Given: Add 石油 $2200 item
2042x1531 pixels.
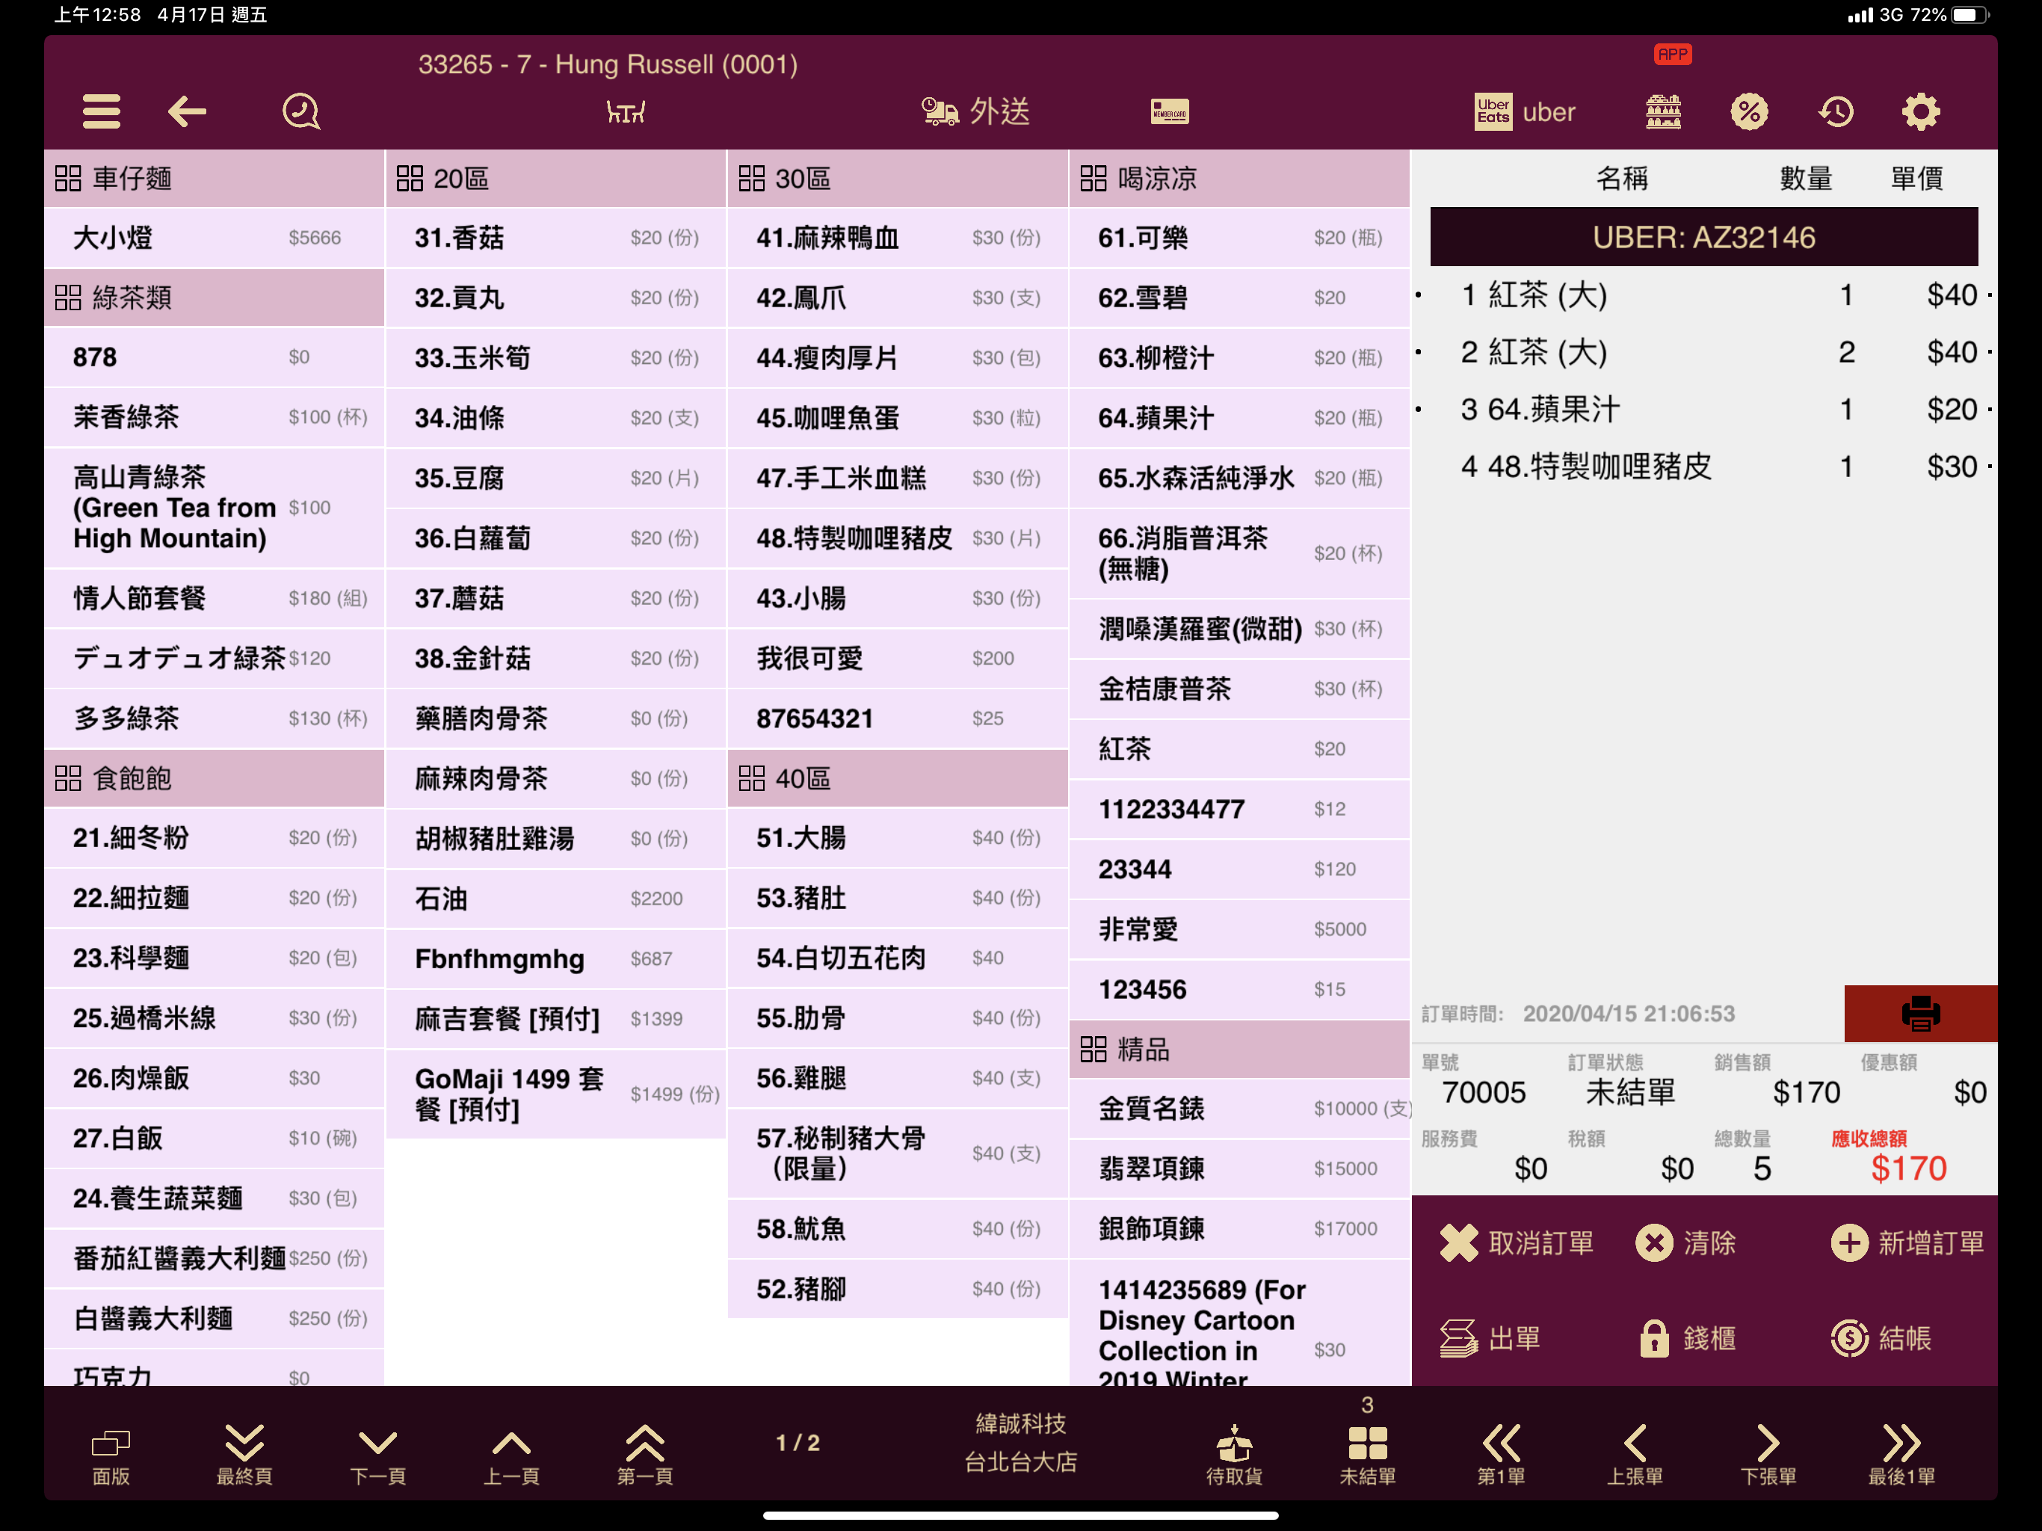Looking at the screenshot, I should point(556,899).
